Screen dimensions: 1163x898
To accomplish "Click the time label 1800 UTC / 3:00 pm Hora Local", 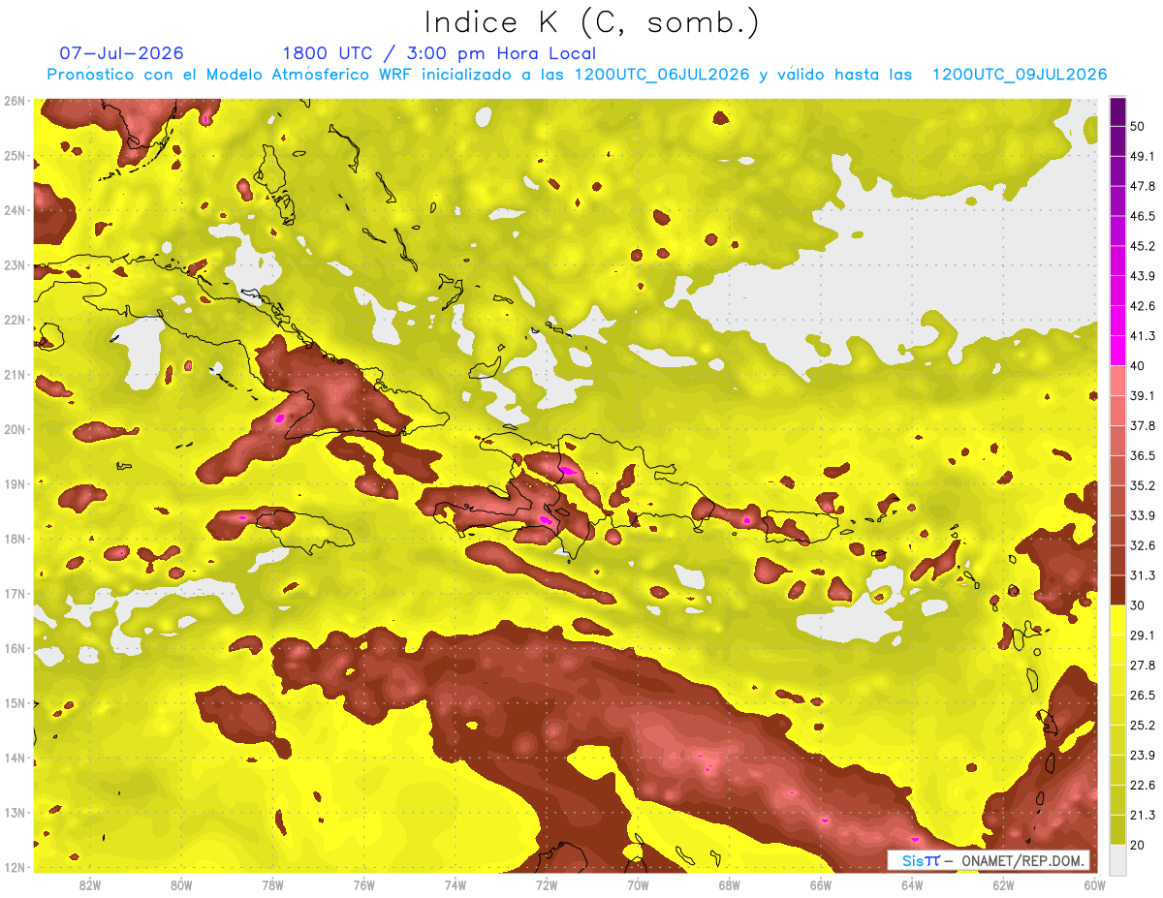I will tap(439, 53).
